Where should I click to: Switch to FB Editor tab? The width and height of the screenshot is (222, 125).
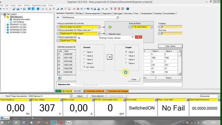79,14
